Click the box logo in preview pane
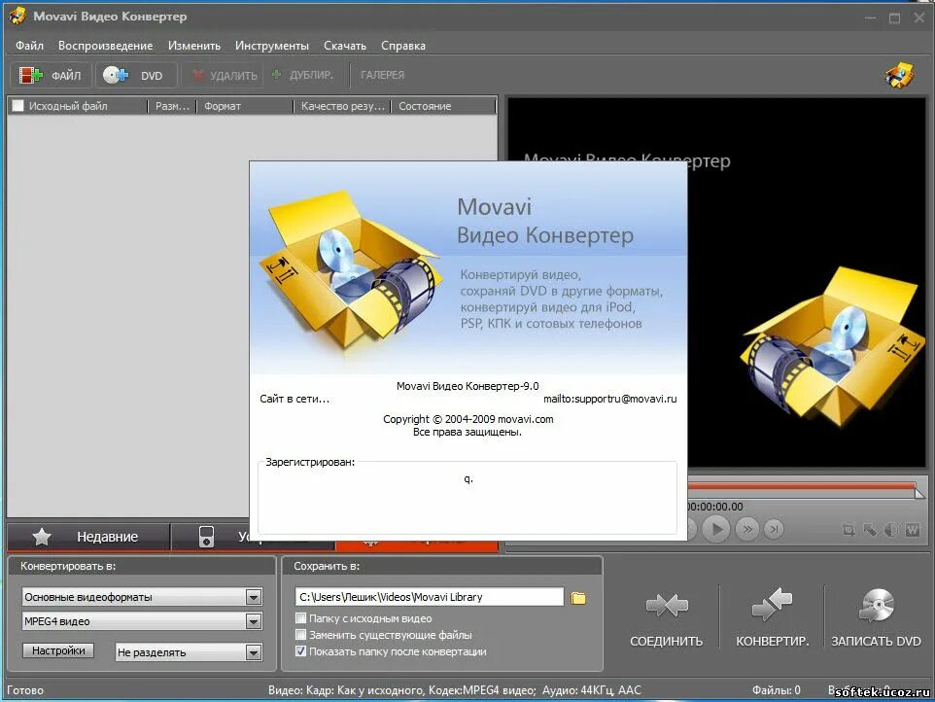The width and height of the screenshot is (935, 702). click(834, 348)
